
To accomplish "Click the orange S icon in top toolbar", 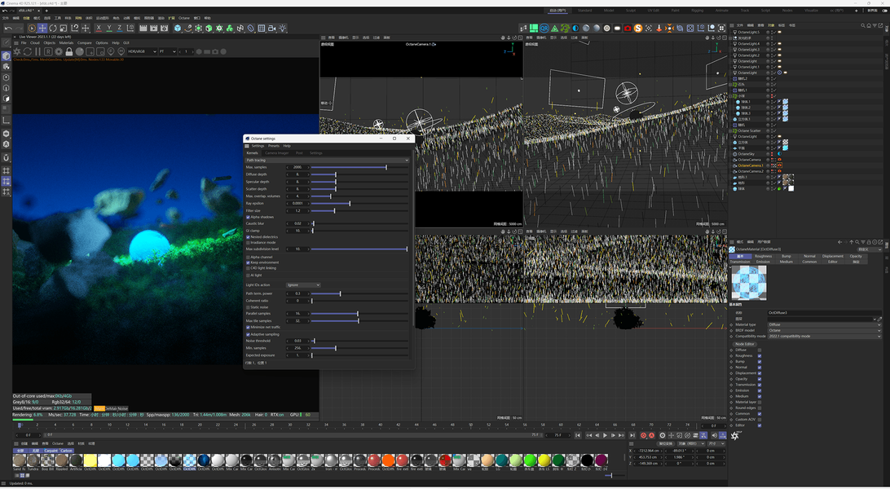I will pos(638,29).
